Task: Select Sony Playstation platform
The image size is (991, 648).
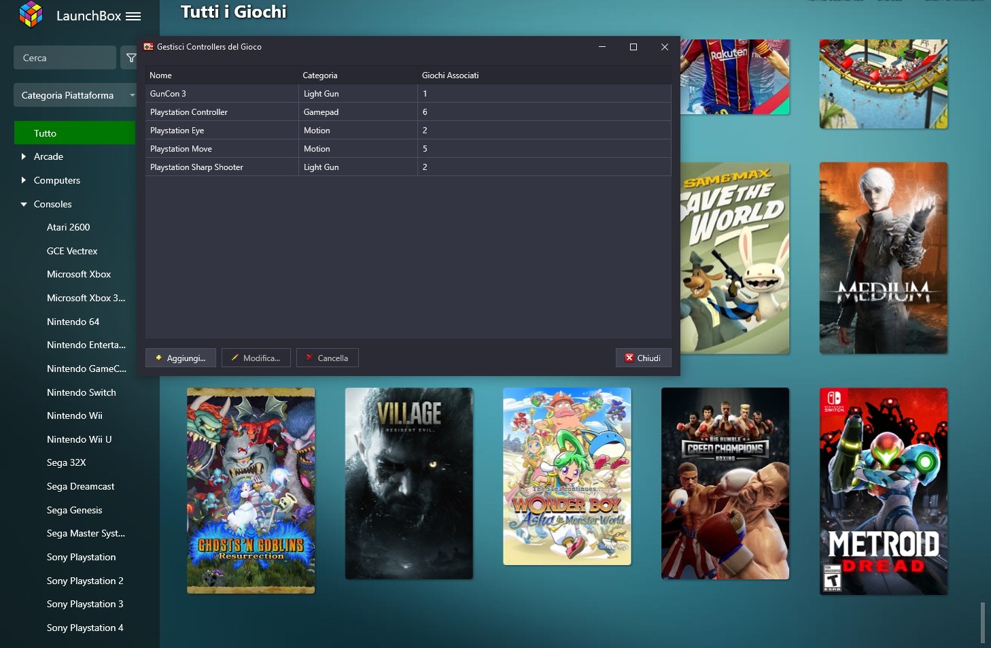Action: tap(82, 557)
